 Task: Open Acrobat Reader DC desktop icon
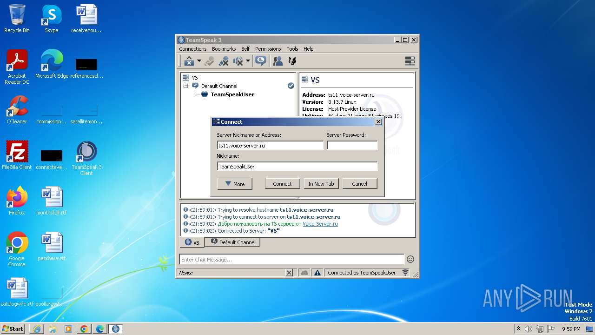[17, 67]
